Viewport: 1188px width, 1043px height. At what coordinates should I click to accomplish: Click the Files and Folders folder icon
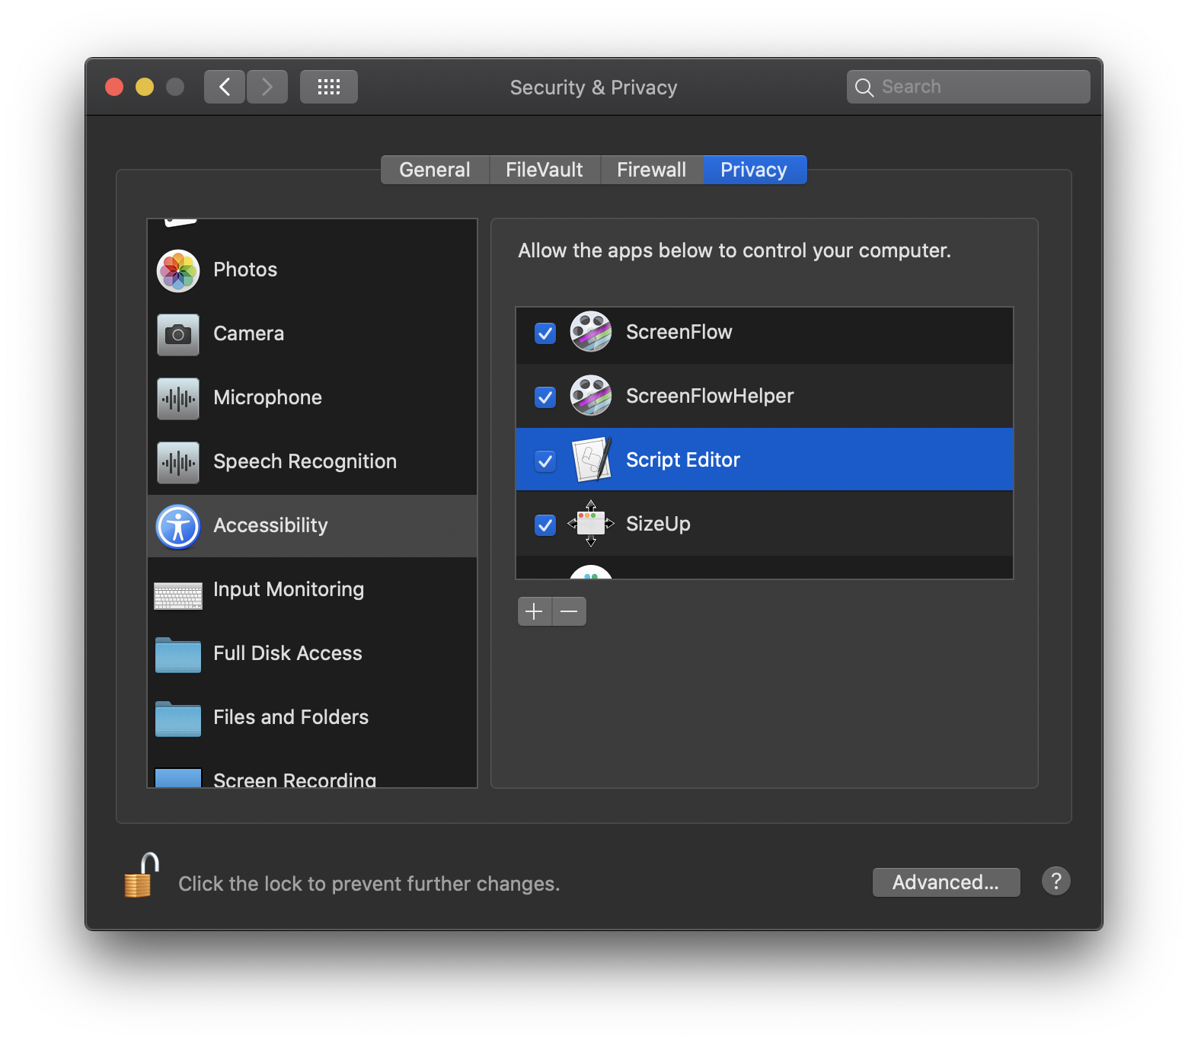coord(178,719)
